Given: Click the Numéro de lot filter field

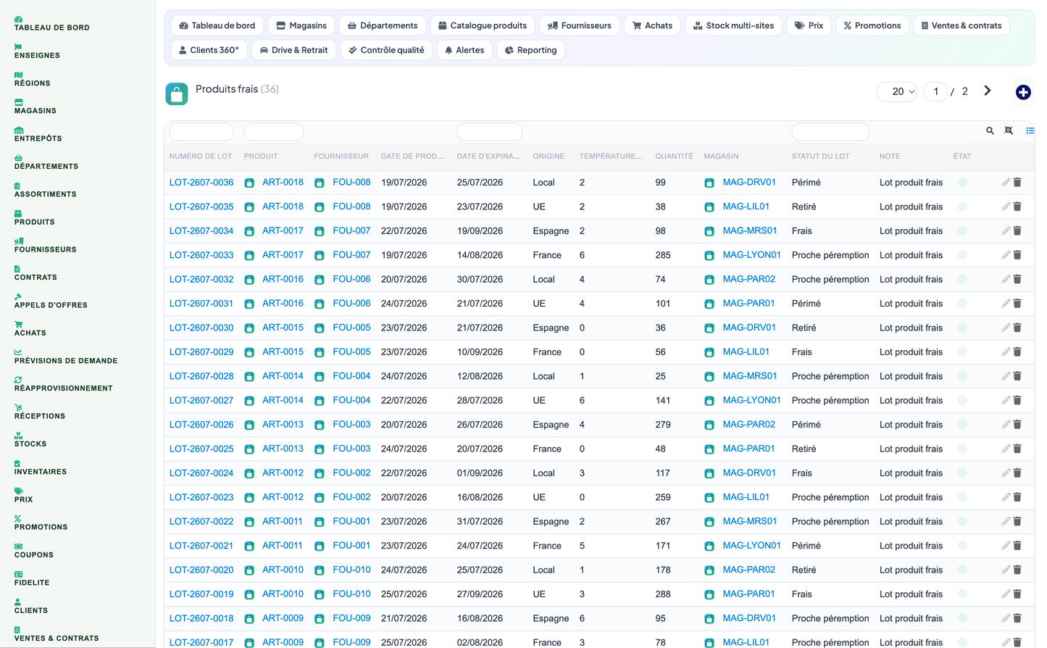Looking at the screenshot, I should tap(201, 132).
